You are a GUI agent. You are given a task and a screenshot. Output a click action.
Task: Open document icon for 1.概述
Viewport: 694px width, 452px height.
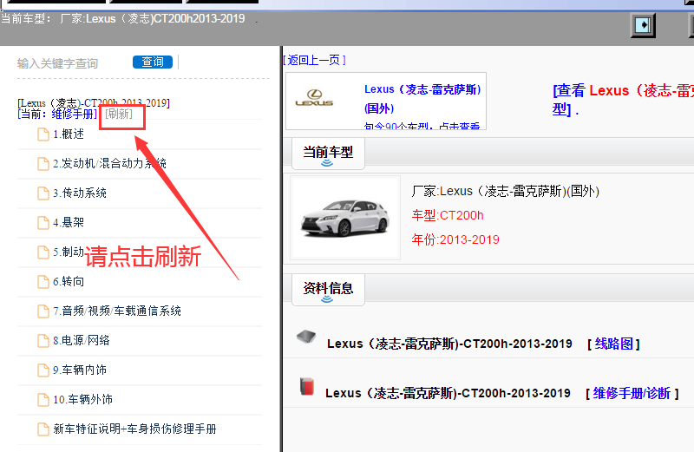(x=43, y=134)
